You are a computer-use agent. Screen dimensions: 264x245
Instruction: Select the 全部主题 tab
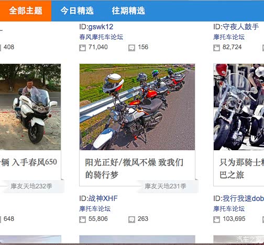(26, 11)
